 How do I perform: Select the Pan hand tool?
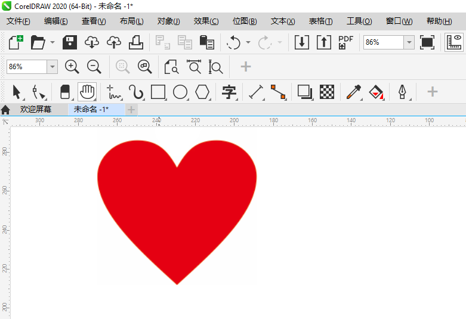point(87,92)
